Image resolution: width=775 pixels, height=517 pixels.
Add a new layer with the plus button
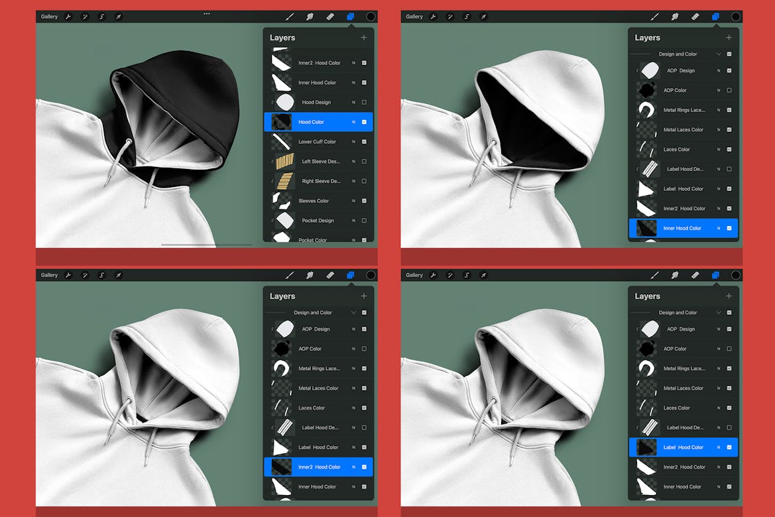click(x=363, y=38)
